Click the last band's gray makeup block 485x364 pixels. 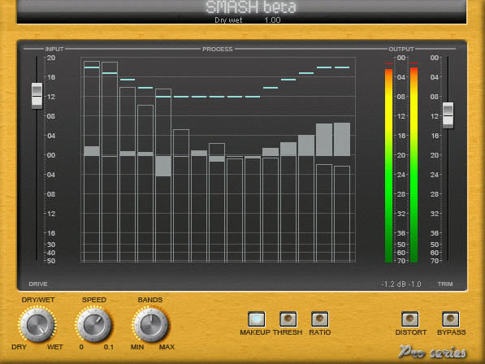(342, 139)
